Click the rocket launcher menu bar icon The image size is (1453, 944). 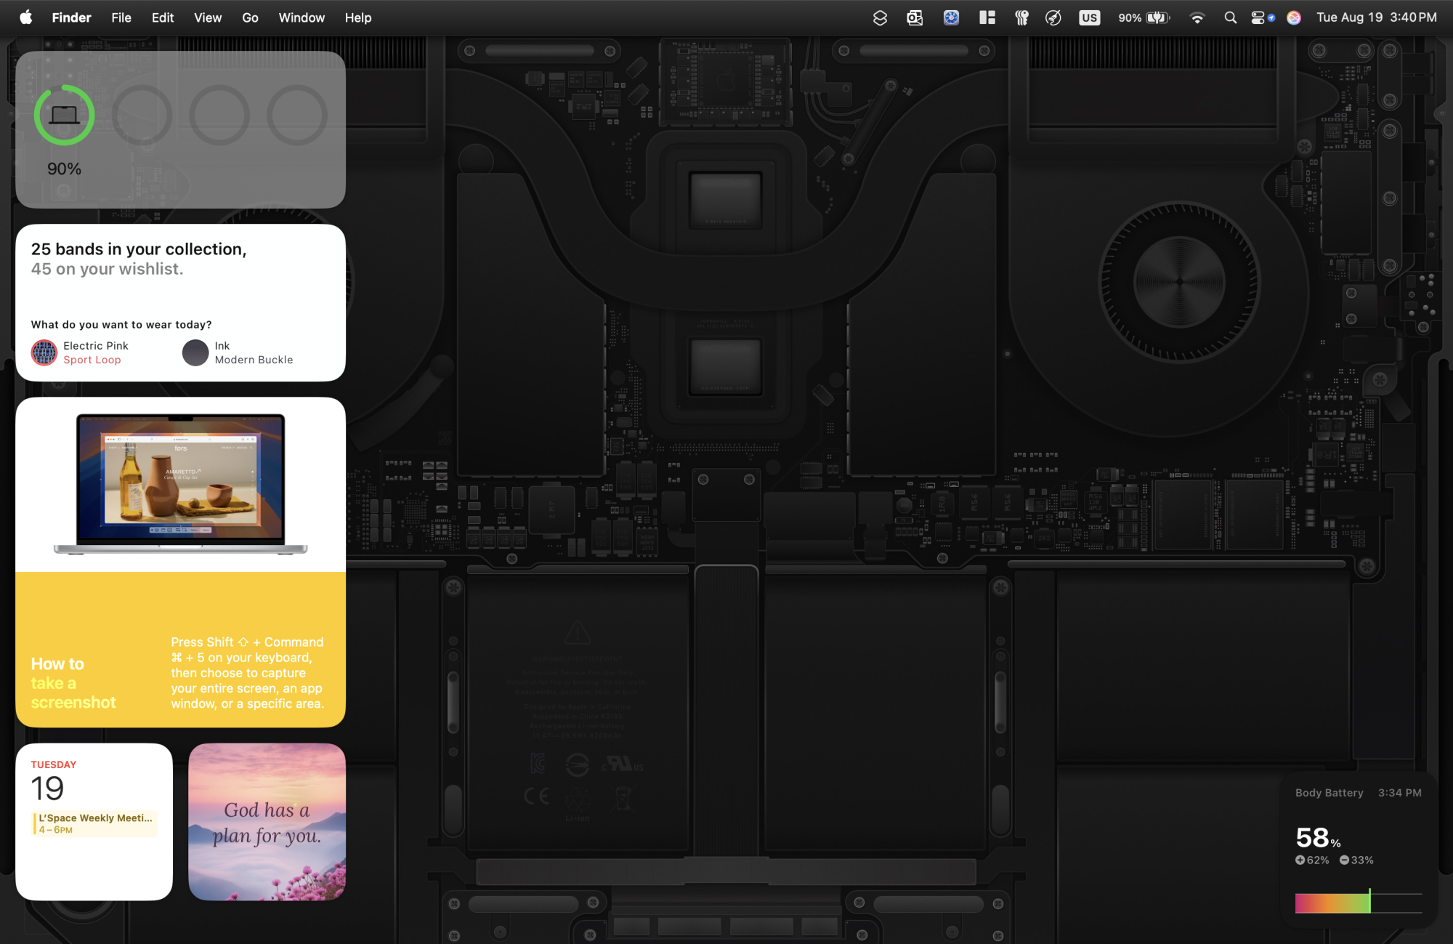1053,18
